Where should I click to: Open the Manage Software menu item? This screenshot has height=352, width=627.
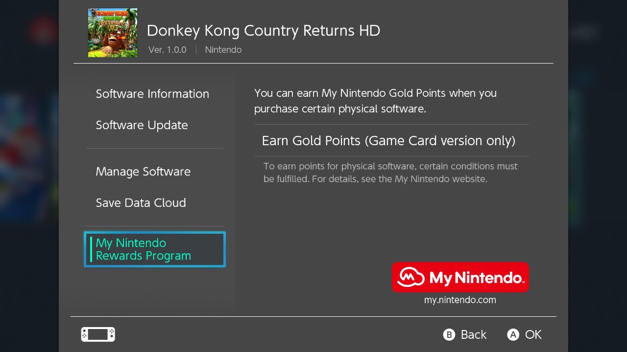pos(143,172)
